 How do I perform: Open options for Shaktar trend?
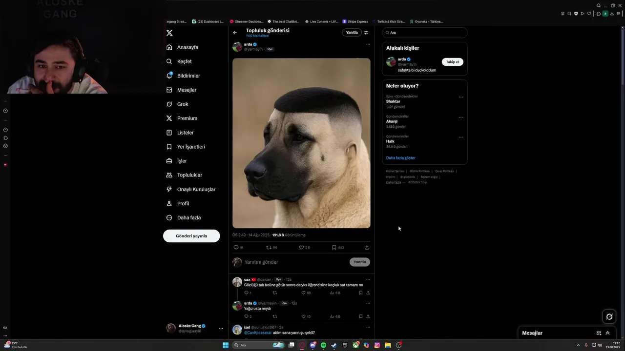461,97
